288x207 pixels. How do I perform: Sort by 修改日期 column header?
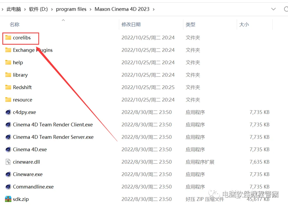pos(131,25)
